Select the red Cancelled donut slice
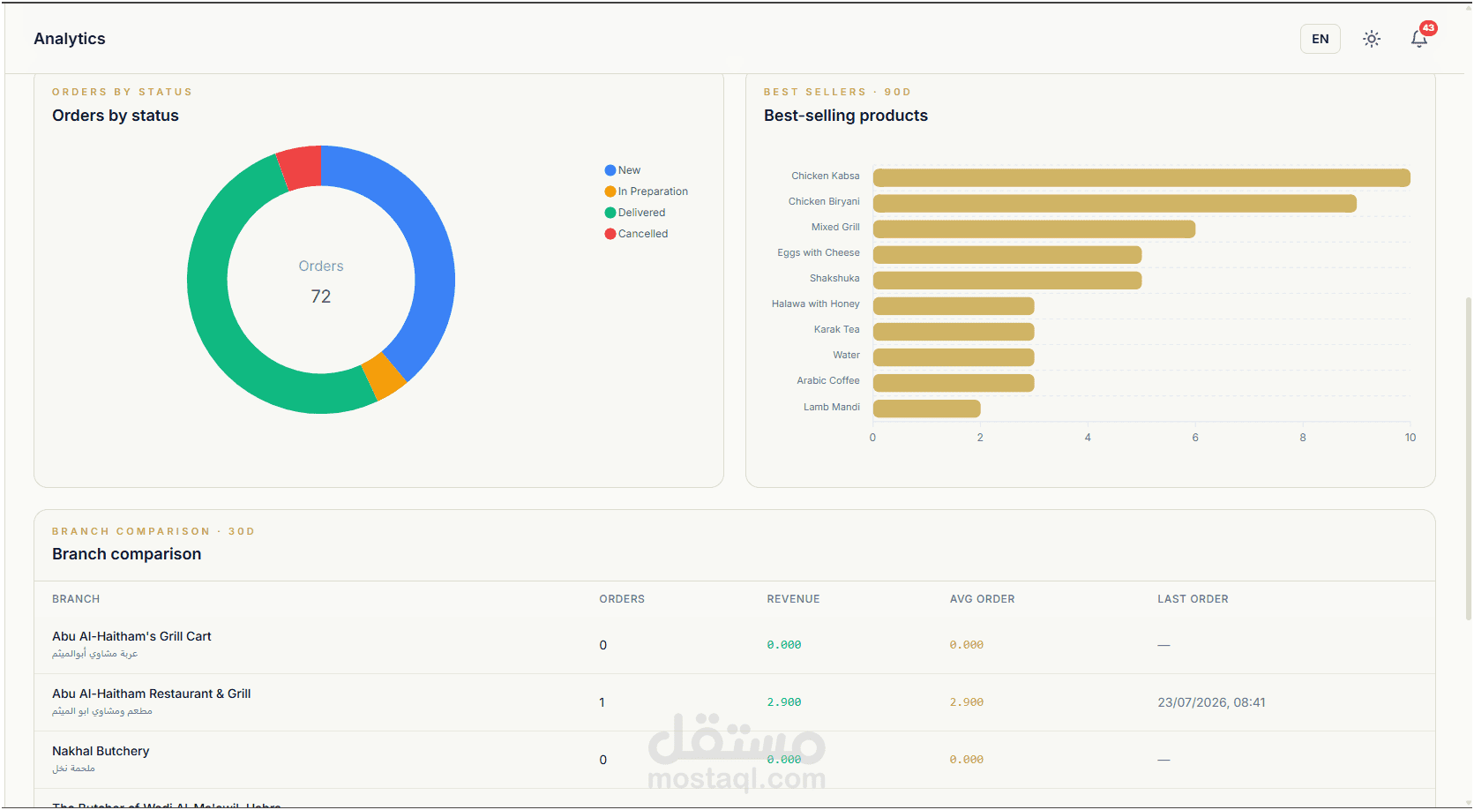The height and width of the screenshot is (810, 1474). pyautogui.click(x=301, y=168)
